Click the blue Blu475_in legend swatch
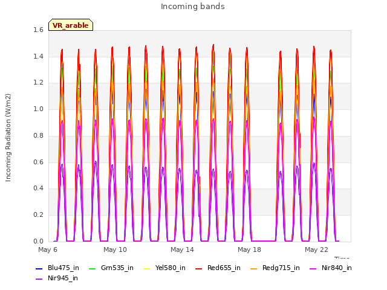387x290 pixels. (39, 268)
